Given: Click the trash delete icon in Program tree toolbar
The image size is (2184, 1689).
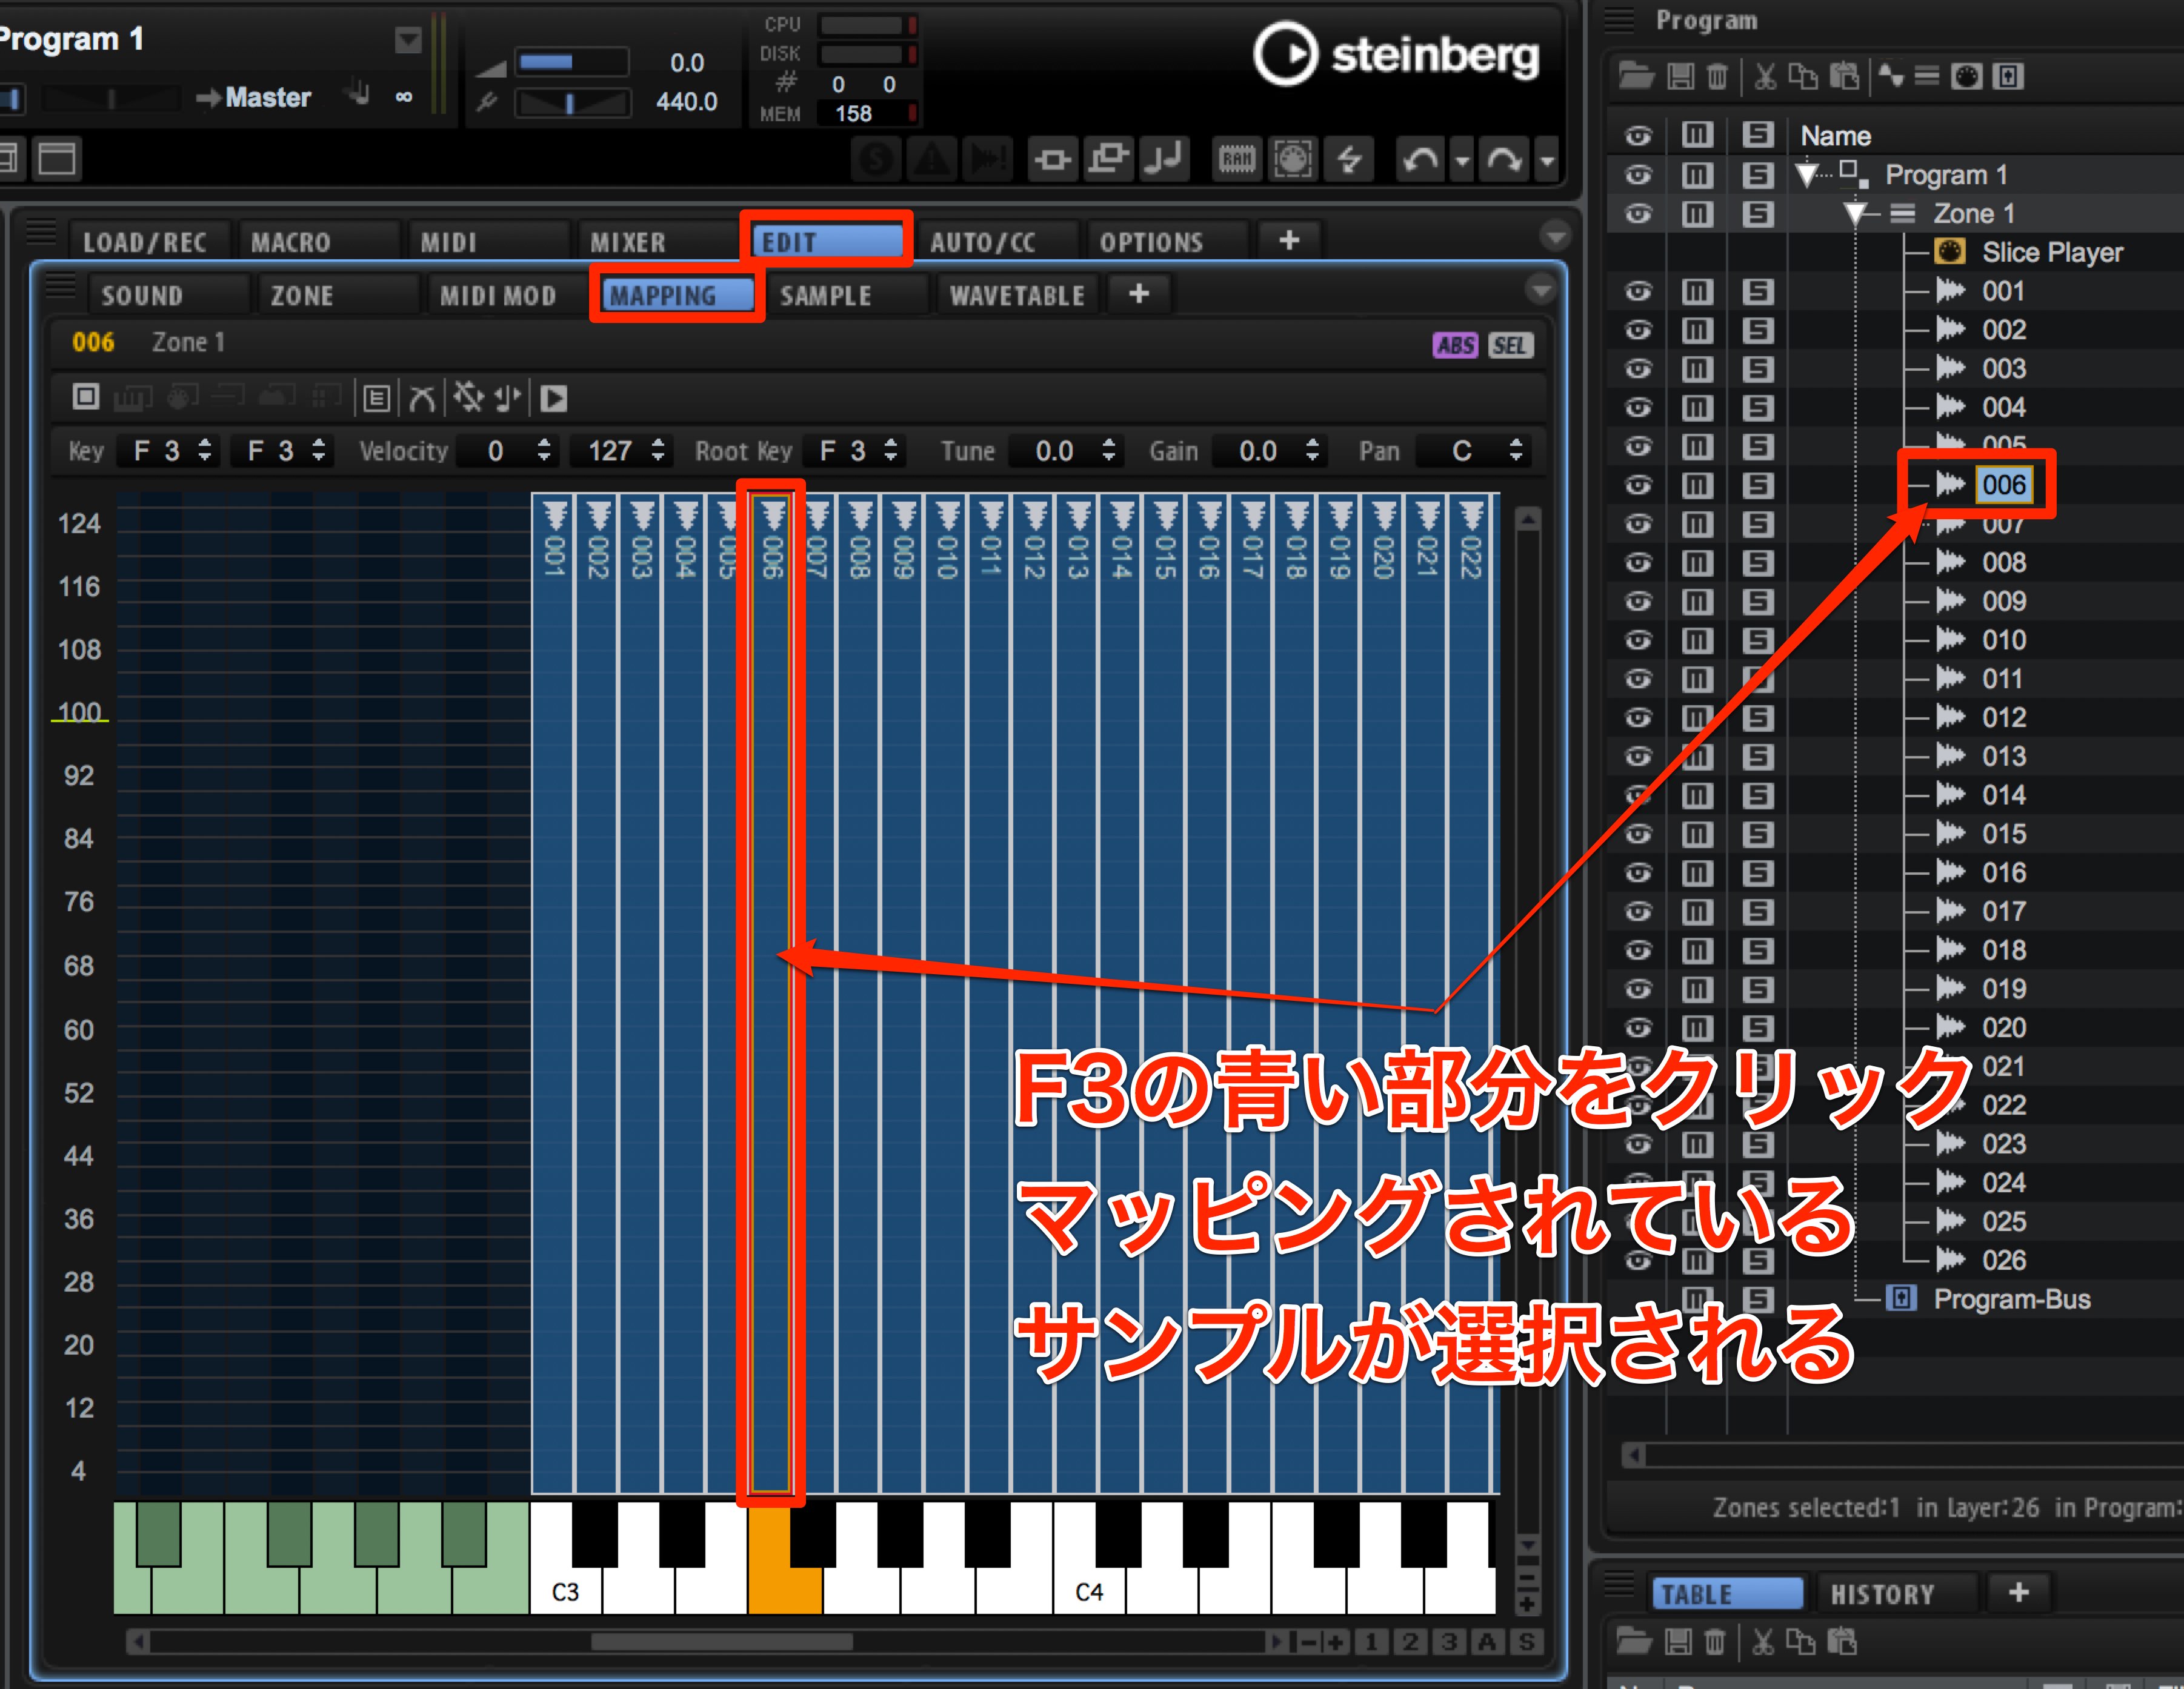Looking at the screenshot, I should [1717, 76].
